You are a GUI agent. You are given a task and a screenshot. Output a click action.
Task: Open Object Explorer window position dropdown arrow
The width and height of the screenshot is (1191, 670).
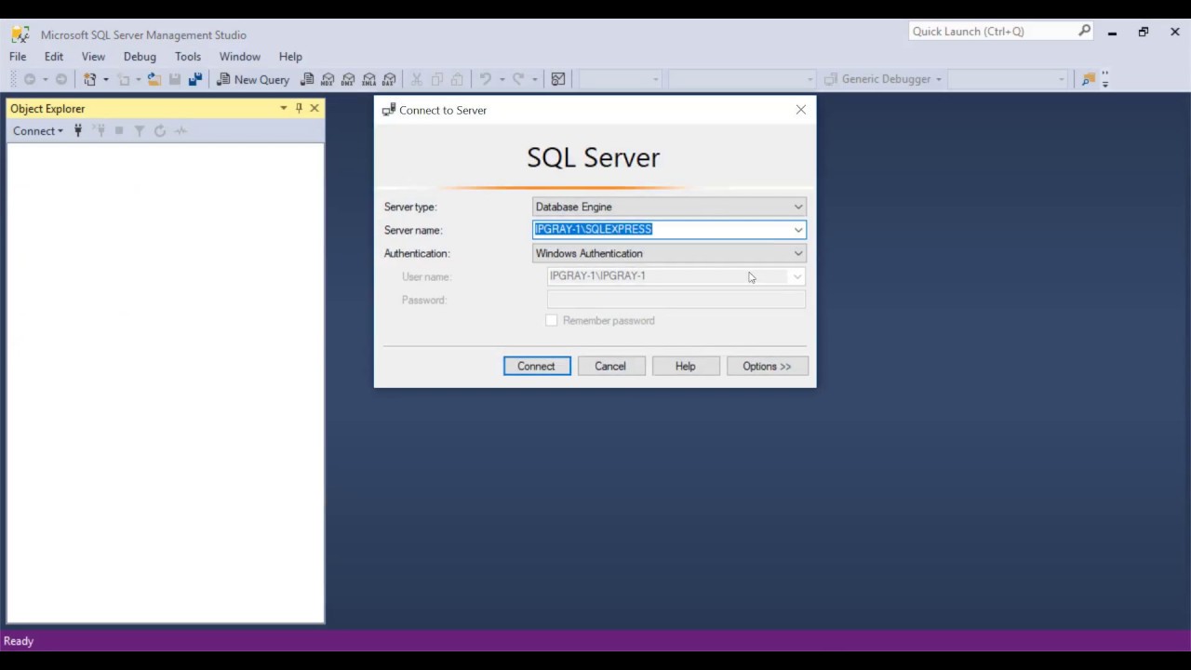point(283,108)
